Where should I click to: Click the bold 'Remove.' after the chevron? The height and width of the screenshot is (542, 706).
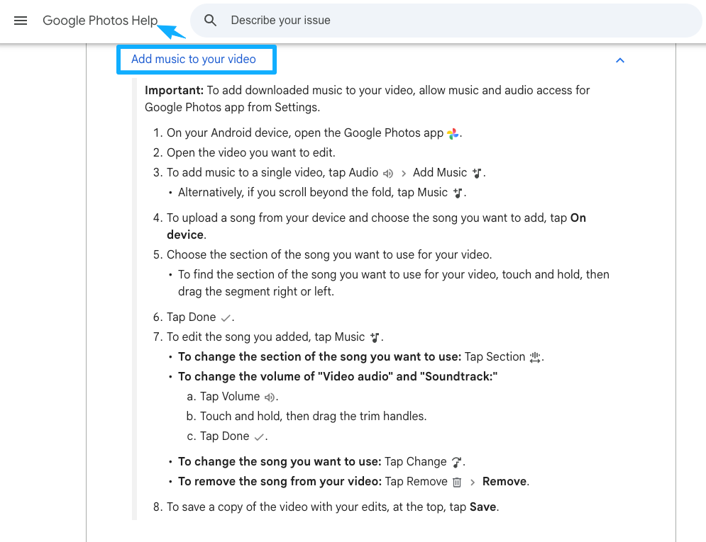(x=506, y=481)
